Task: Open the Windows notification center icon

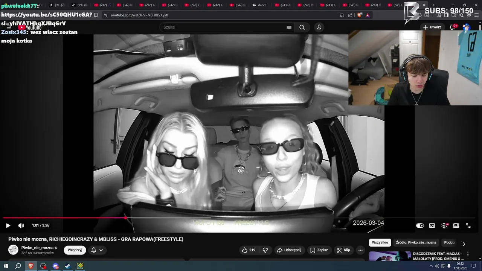Action: point(474,266)
